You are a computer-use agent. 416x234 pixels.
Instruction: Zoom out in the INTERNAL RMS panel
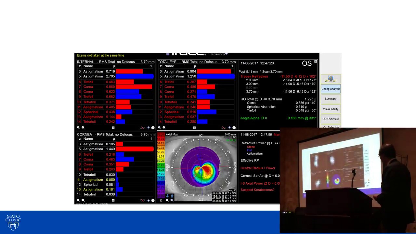[x=78, y=128]
